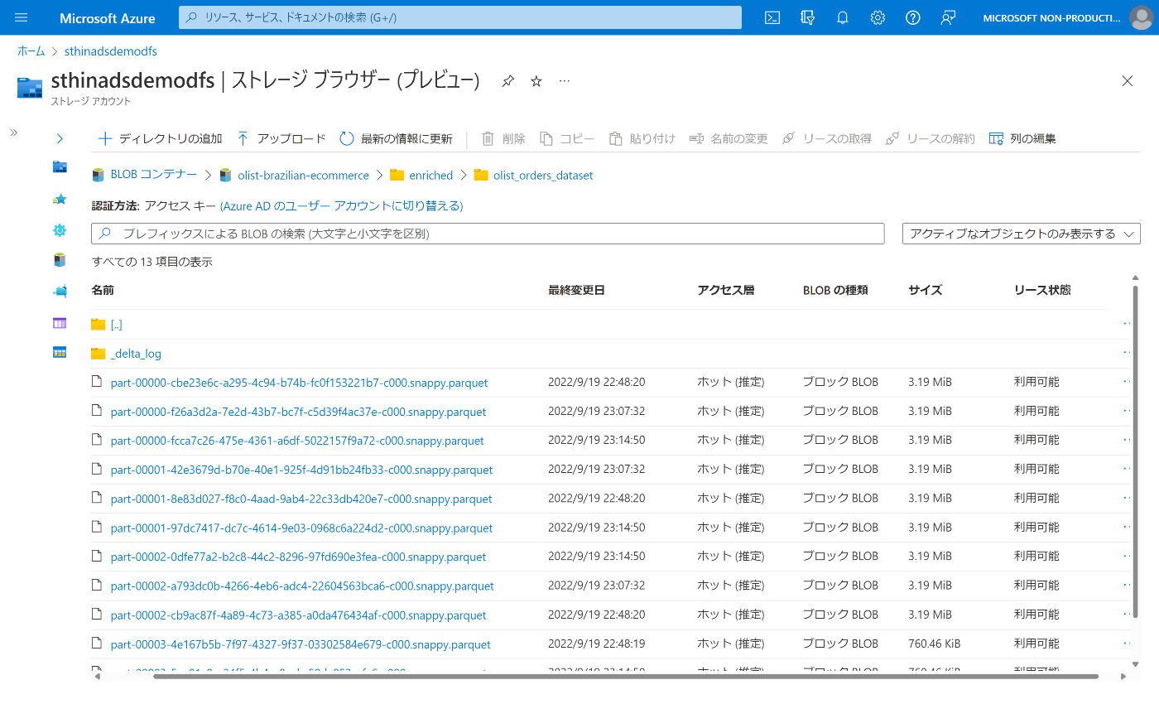Switch to Azure AD user account authentication
Image resolution: width=1159 pixels, height=704 pixels.
point(341,205)
